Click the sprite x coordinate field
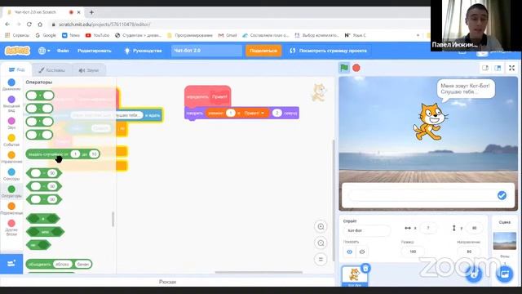The width and height of the screenshot is (522, 294). (428, 228)
